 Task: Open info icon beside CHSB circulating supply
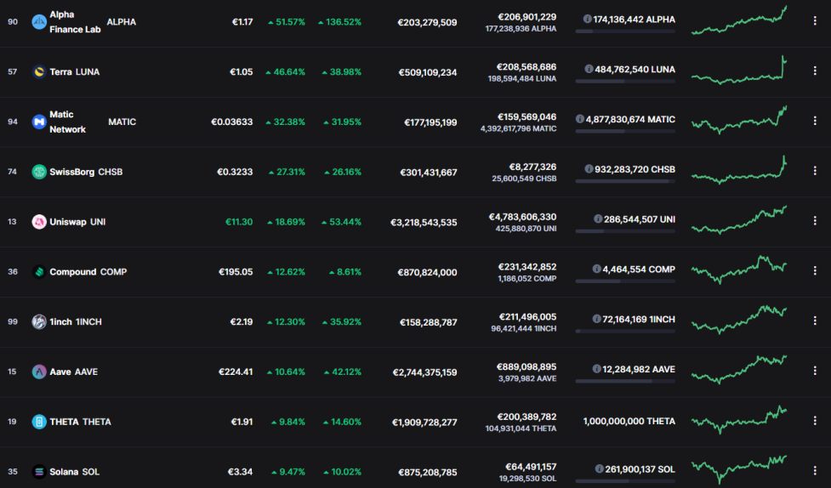(589, 169)
